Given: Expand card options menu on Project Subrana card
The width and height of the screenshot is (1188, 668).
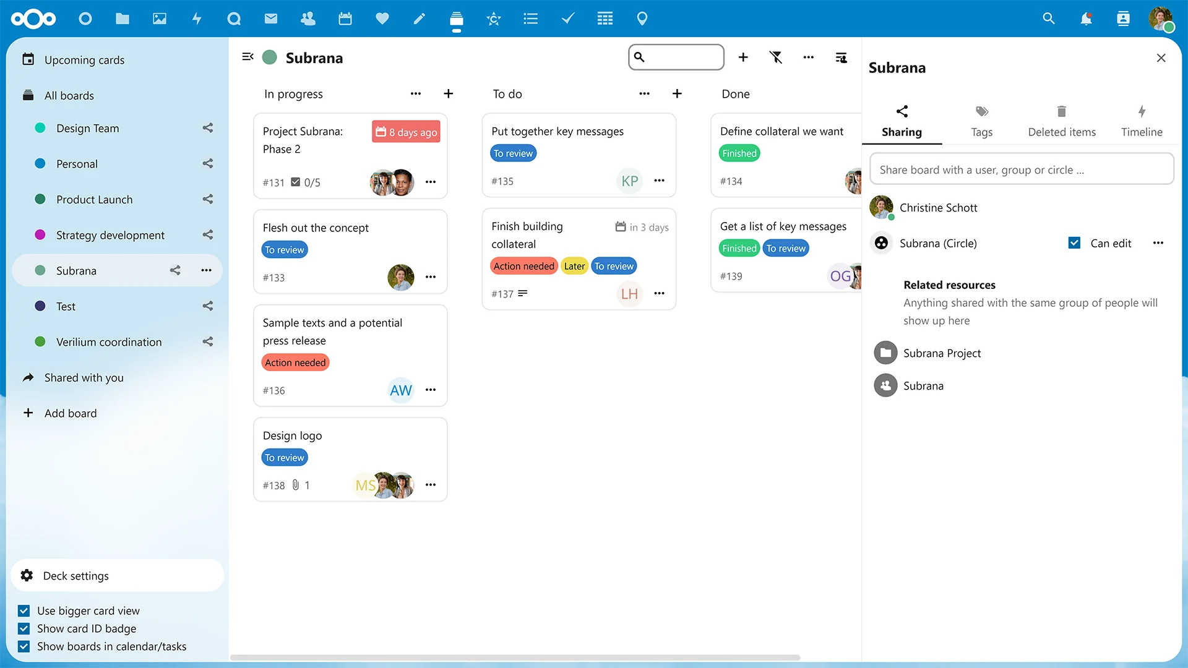Looking at the screenshot, I should pyautogui.click(x=432, y=181).
